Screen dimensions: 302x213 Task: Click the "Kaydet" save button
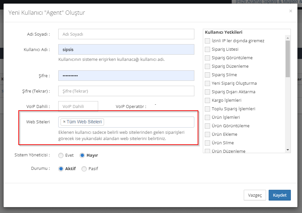279,195
